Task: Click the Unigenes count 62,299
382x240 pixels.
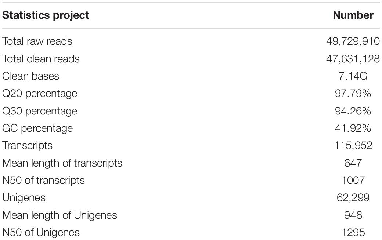Action: (353, 198)
